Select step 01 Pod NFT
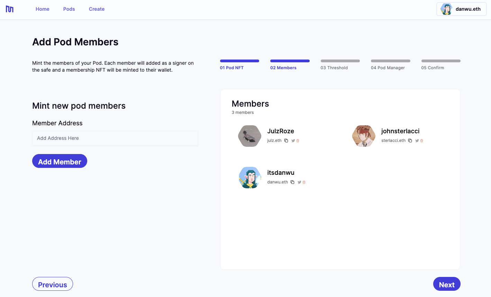 point(239,65)
